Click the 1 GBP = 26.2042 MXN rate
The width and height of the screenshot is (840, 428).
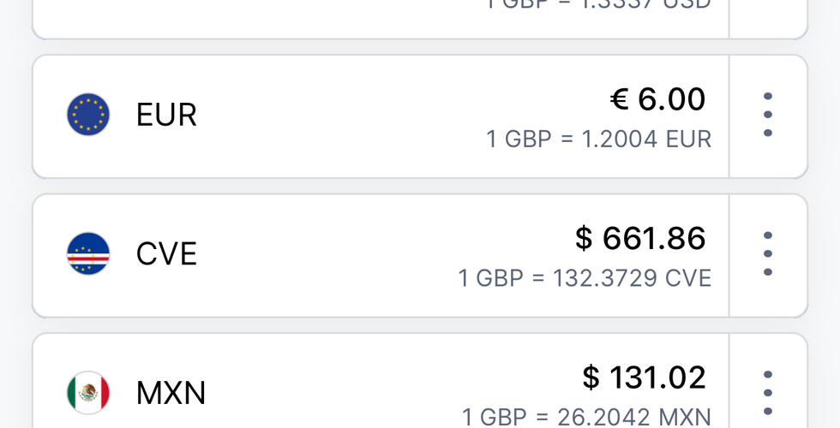tap(586, 417)
